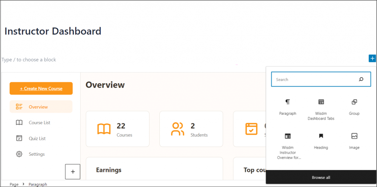Open Settings in the dashboard sidebar
This screenshot has width=377, height=187.
pos(36,154)
